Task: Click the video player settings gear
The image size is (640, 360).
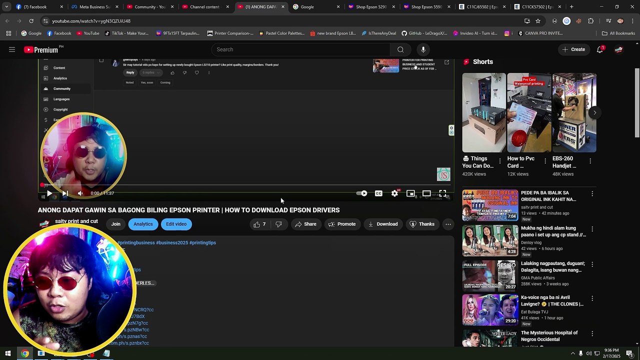Action: (x=394, y=193)
